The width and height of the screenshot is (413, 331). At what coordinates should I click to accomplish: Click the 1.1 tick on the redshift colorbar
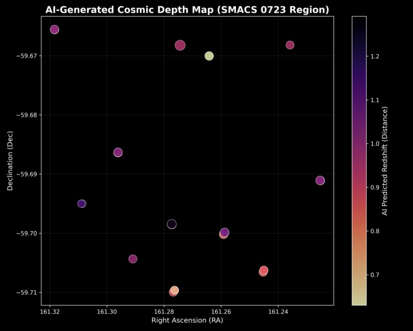click(x=374, y=100)
